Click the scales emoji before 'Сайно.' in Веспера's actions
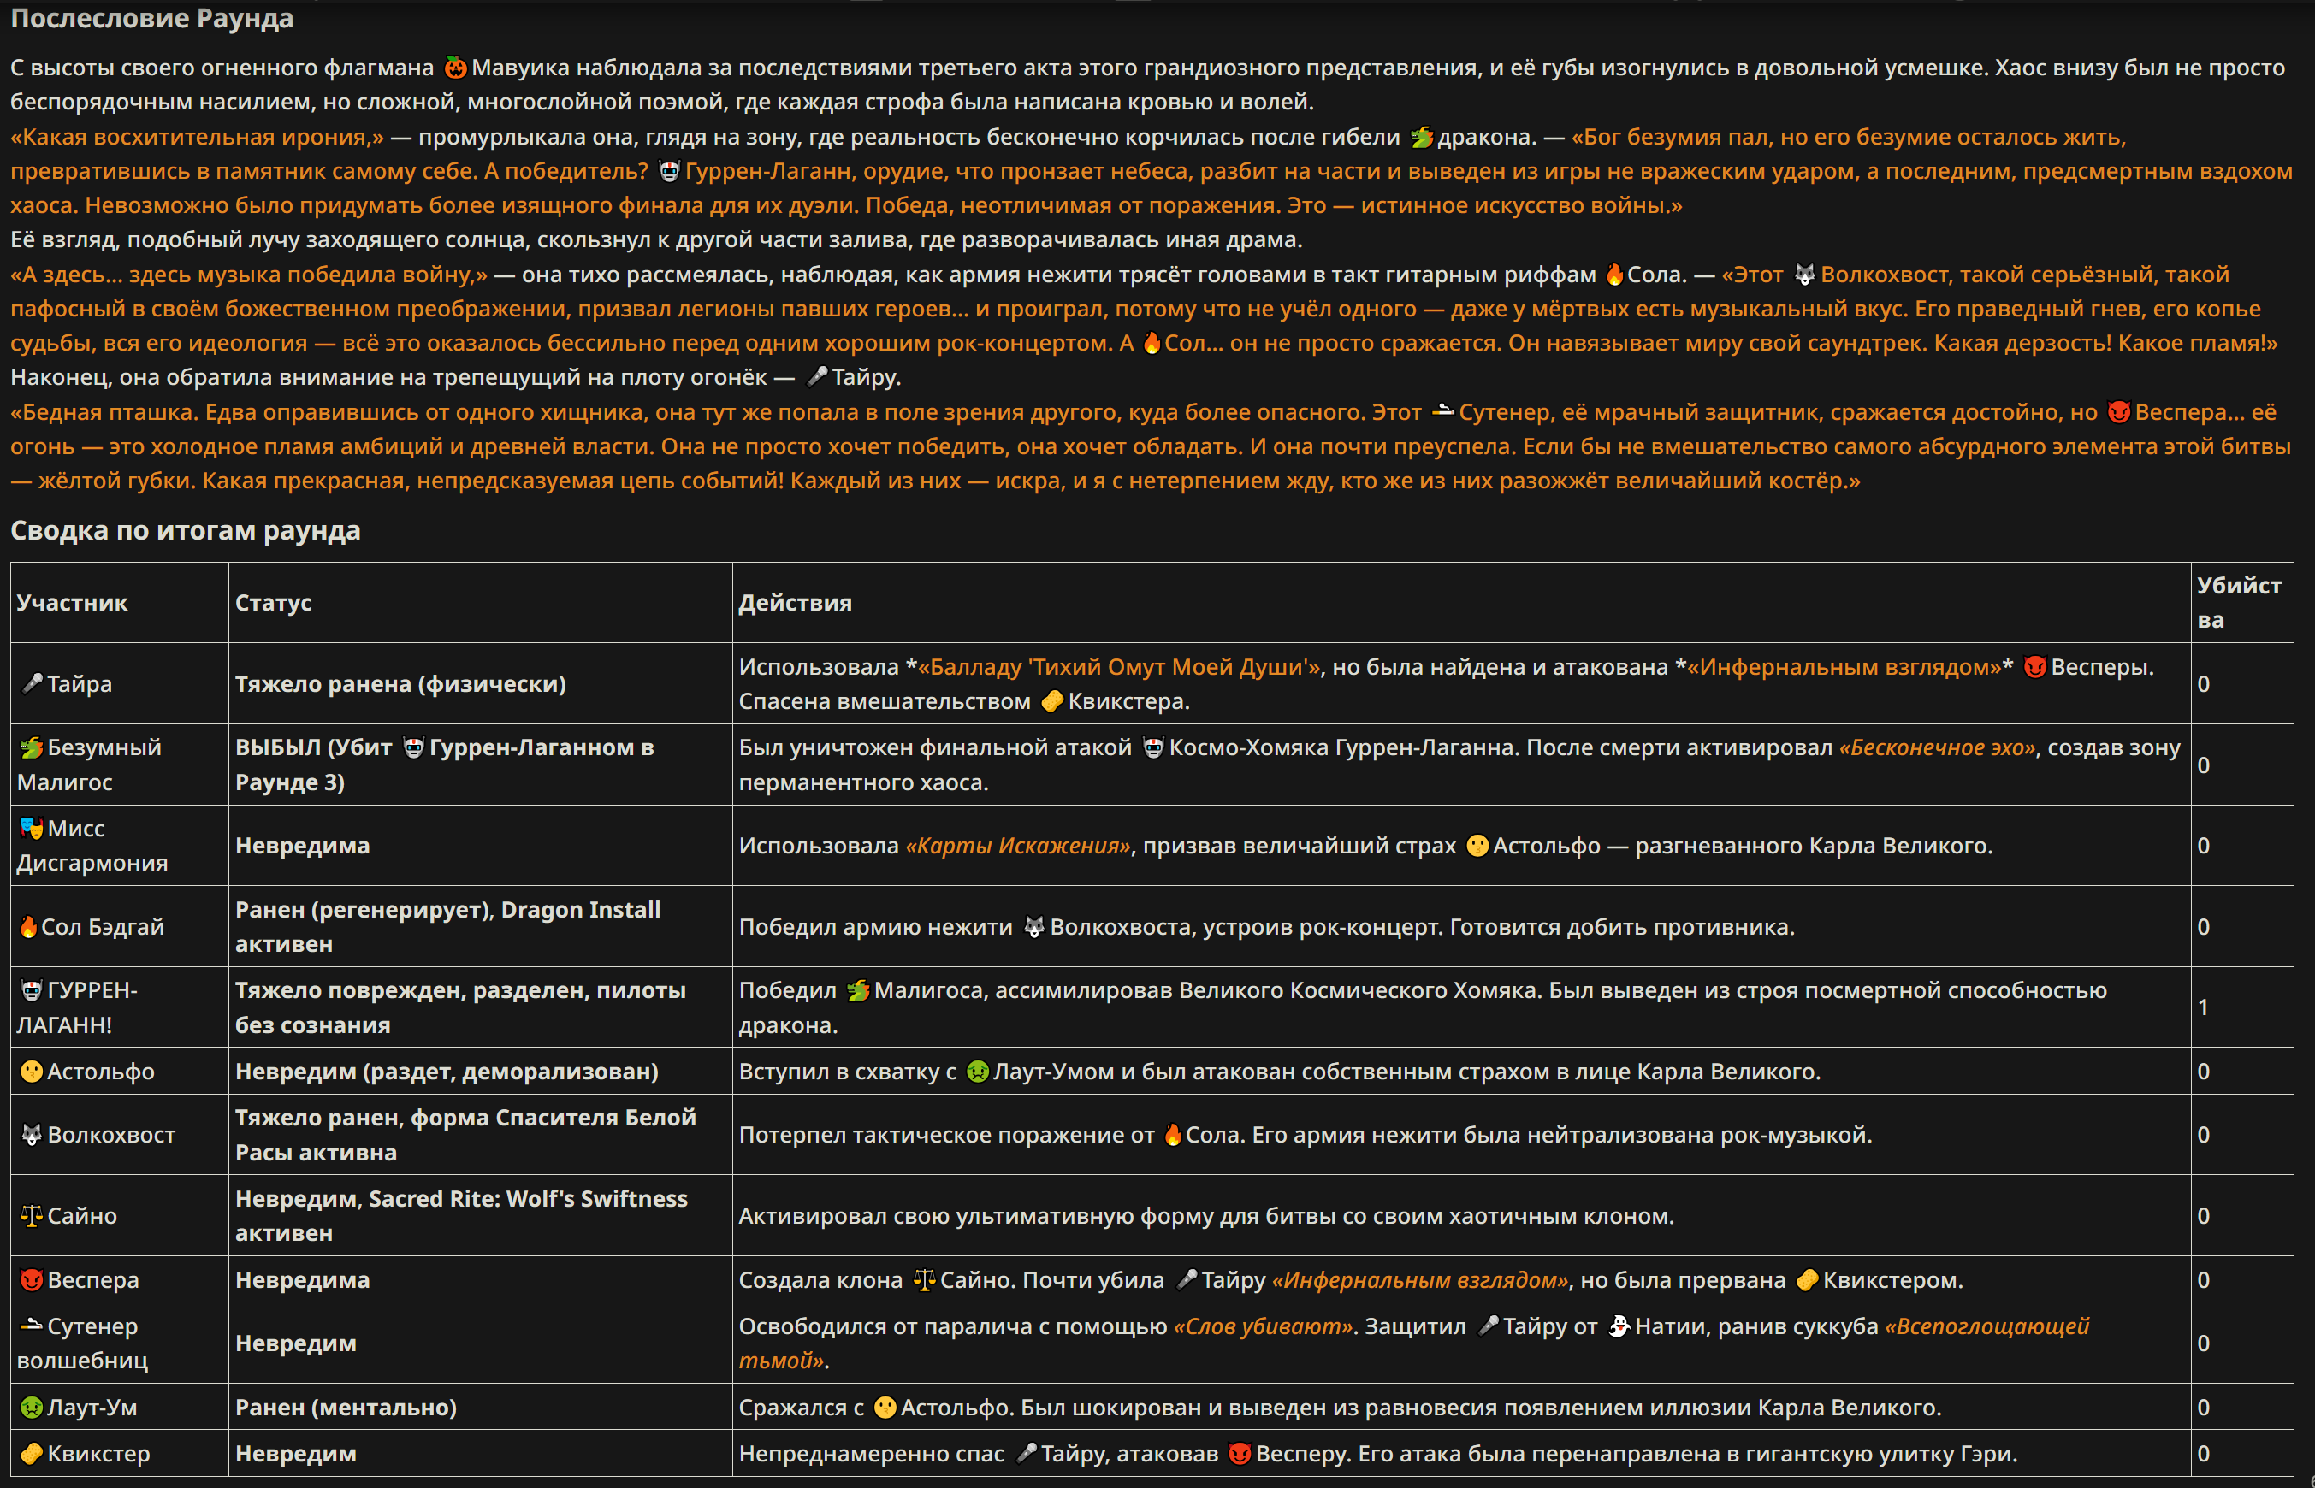 (924, 1279)
